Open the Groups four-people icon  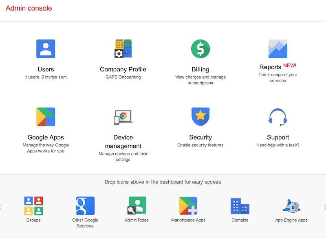pyautogui.click(x=33, y=206)
